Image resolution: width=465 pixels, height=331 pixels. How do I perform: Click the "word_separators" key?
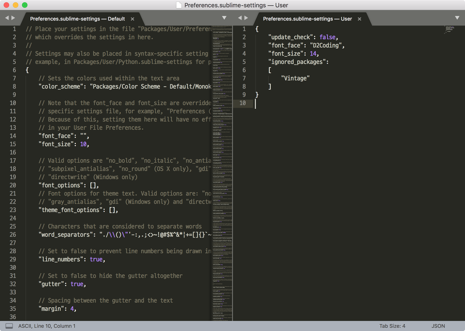66,235
